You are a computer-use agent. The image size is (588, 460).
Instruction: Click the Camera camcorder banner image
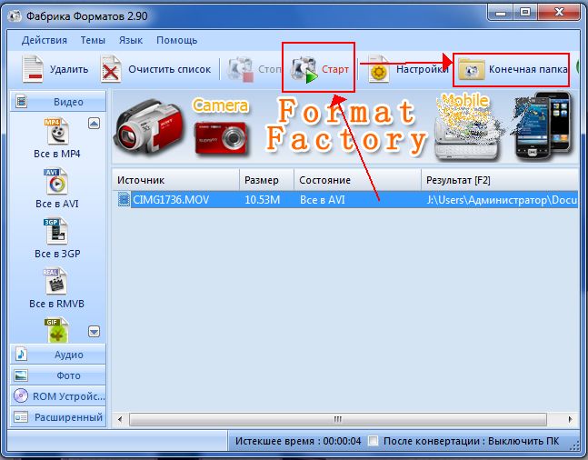coord(150,127)
